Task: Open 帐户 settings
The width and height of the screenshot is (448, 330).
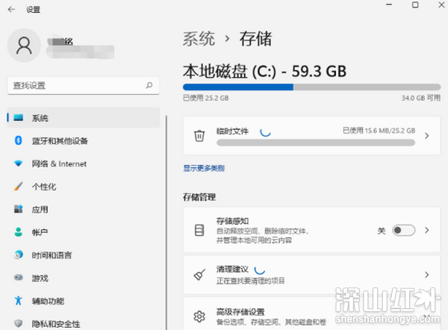Action: [x=83, y=232]
